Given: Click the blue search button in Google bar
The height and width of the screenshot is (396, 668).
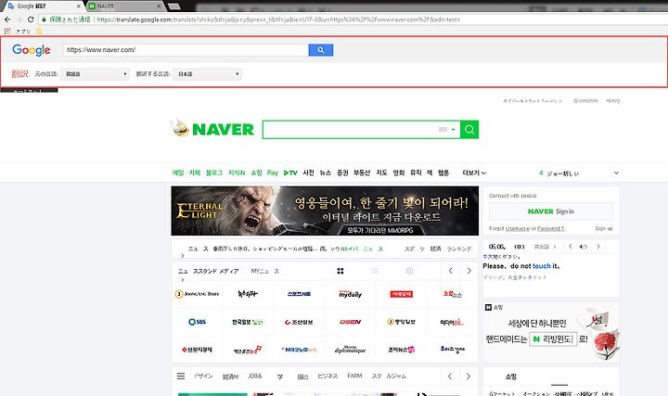Looking at the screenshot, I should click(x=320, y=50).
